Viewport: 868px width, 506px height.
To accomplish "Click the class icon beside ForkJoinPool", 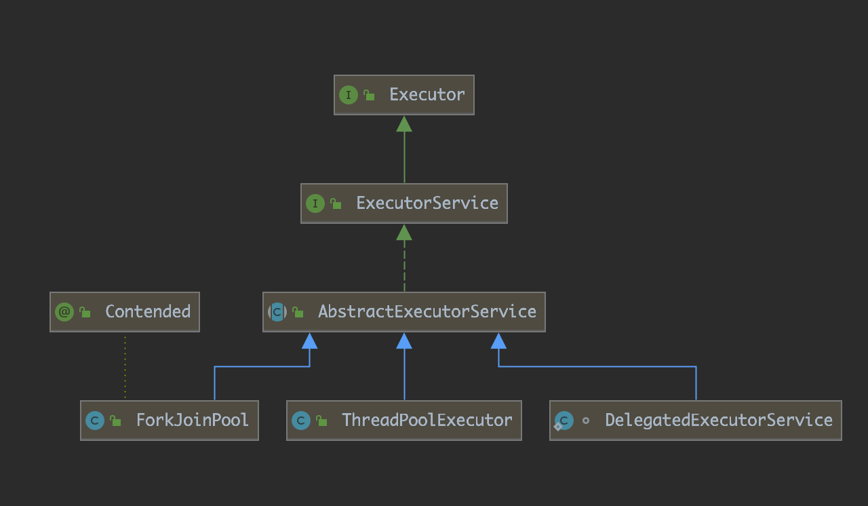I will (x=94, y=421).
